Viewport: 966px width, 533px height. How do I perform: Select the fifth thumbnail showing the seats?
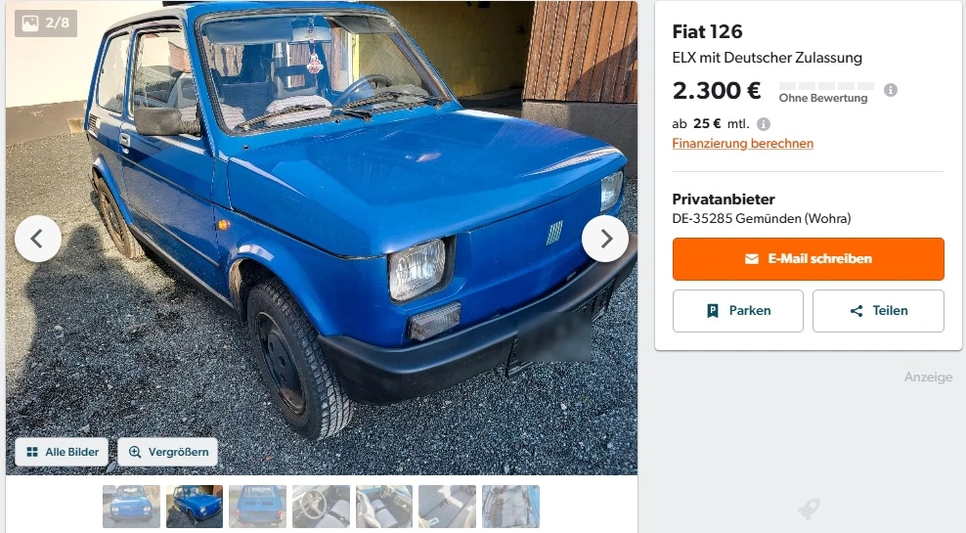point(384,507)
